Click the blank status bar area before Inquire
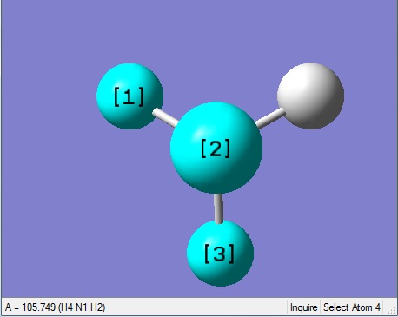The height and width of the screenshot is (317, 398). pos(194,307)
